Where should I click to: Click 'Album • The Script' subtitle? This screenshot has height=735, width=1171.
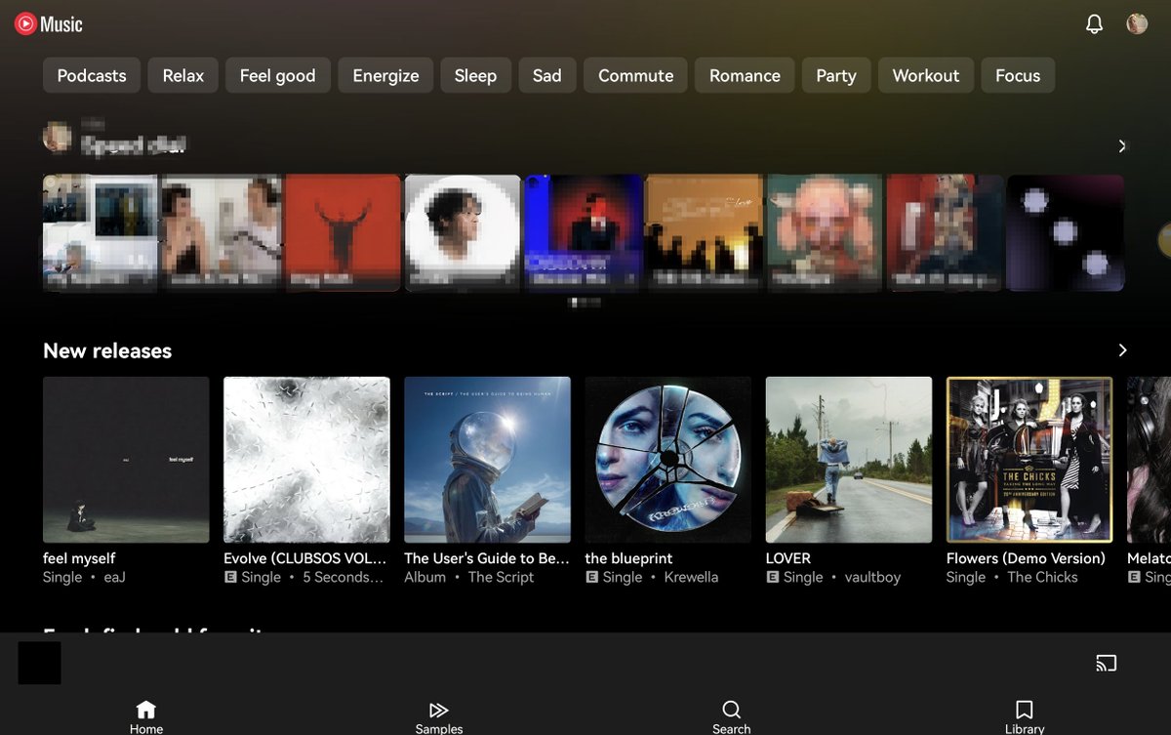[x=469, y=577]
